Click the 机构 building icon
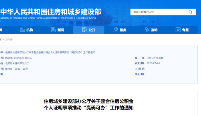The width and height of the screenshot is (201, 116). (22, 30)
